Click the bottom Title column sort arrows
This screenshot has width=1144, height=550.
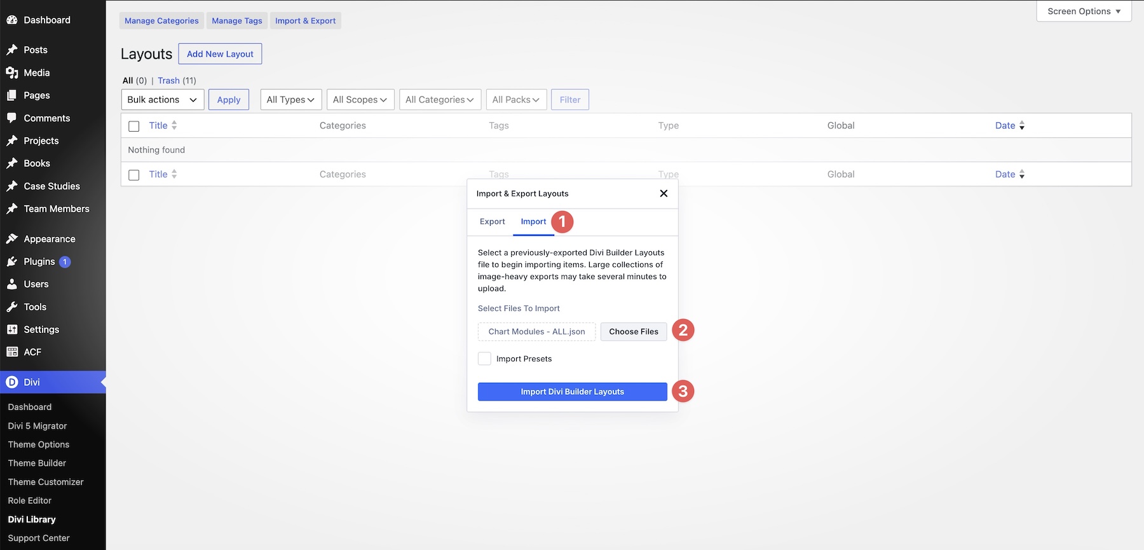[x=174, y=174]
